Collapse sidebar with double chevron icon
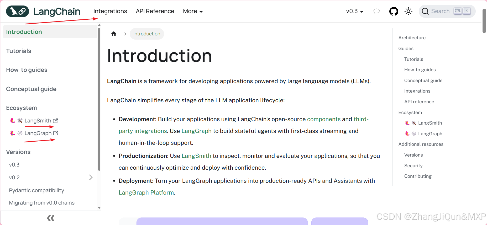The image size is (487, 225). [51, 218]
